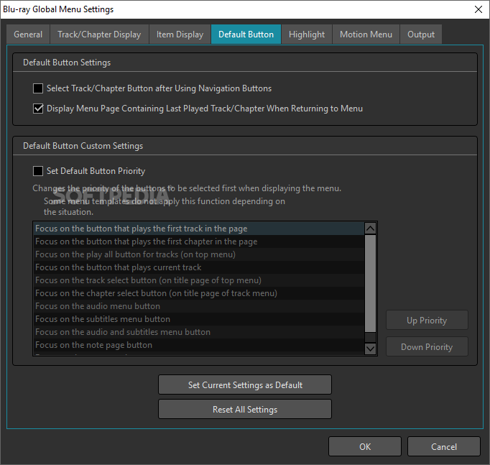Go to the Highlight tab
This screenshot has height=465, width=490.
pos(307,34)
